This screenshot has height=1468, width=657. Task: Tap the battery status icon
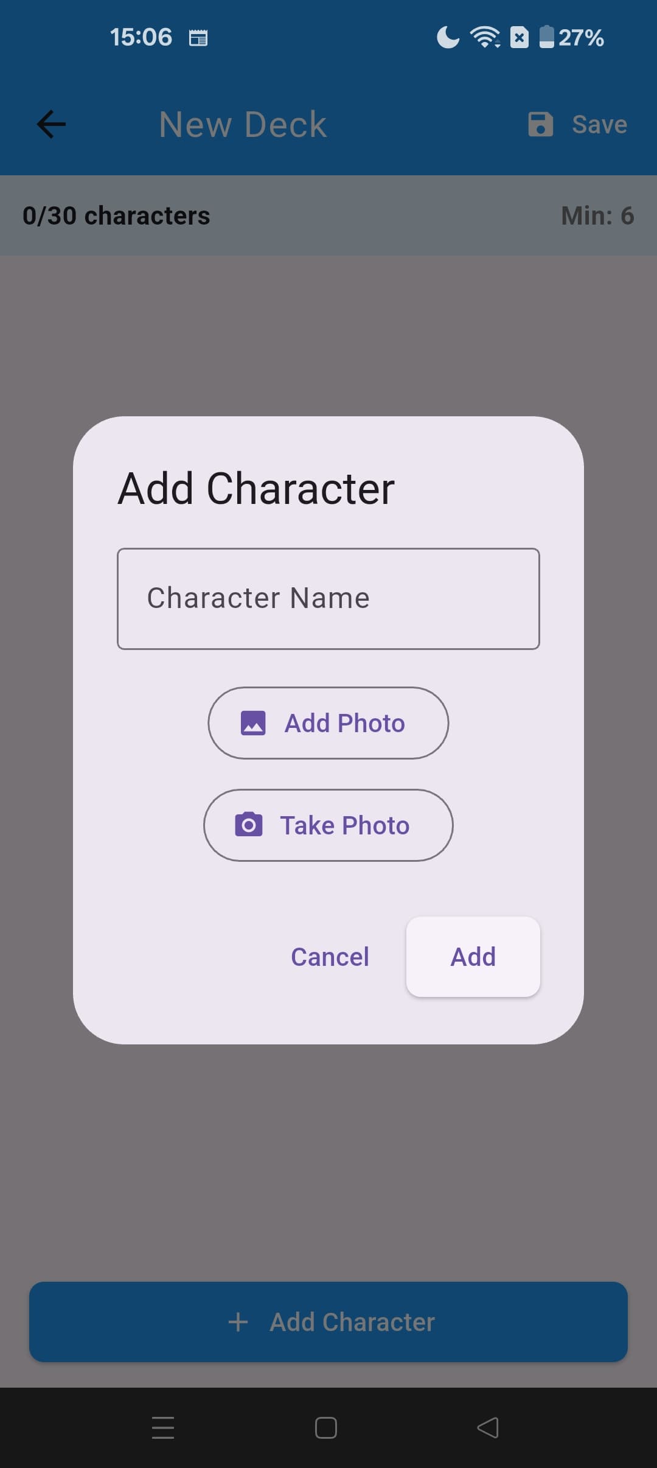pos(547,37)
